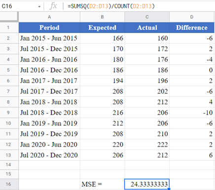Click Actual value 202
215x190 pixels.
click(147, 91)
